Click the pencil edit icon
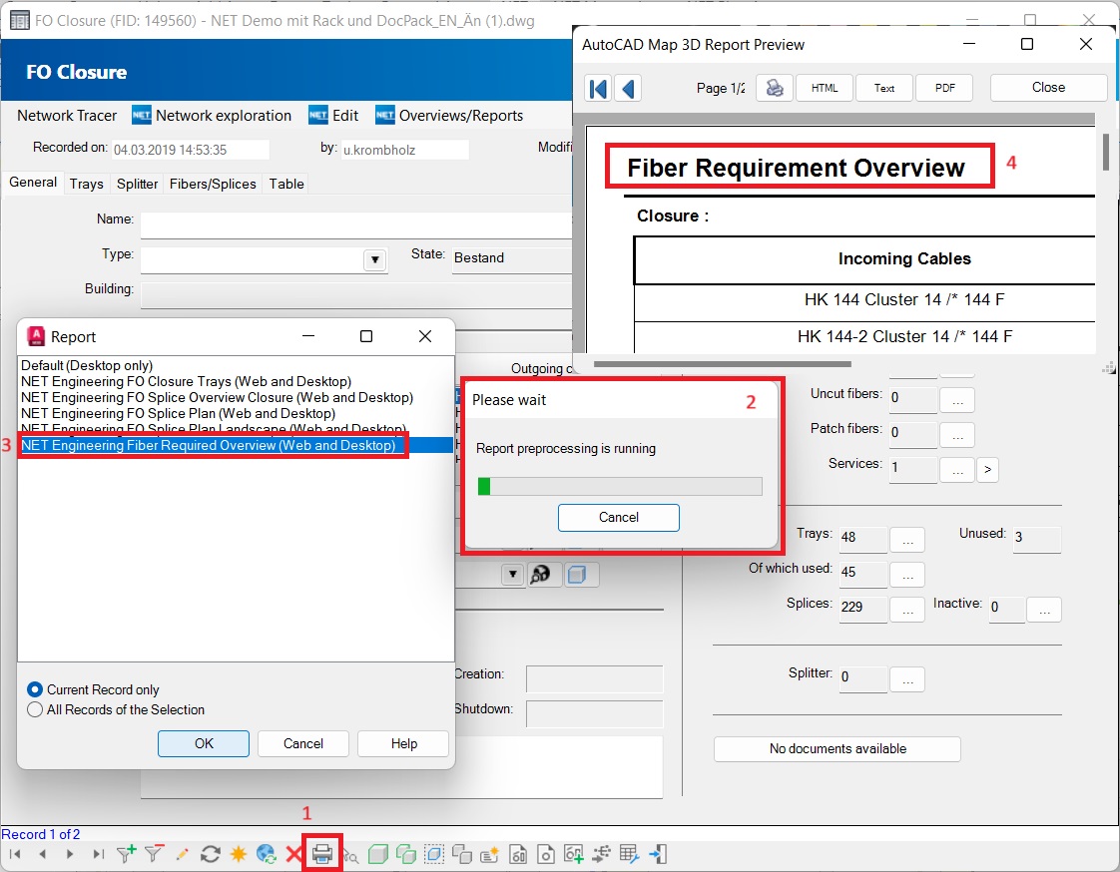Screen dimensions: 1120x872 (182, 853)
